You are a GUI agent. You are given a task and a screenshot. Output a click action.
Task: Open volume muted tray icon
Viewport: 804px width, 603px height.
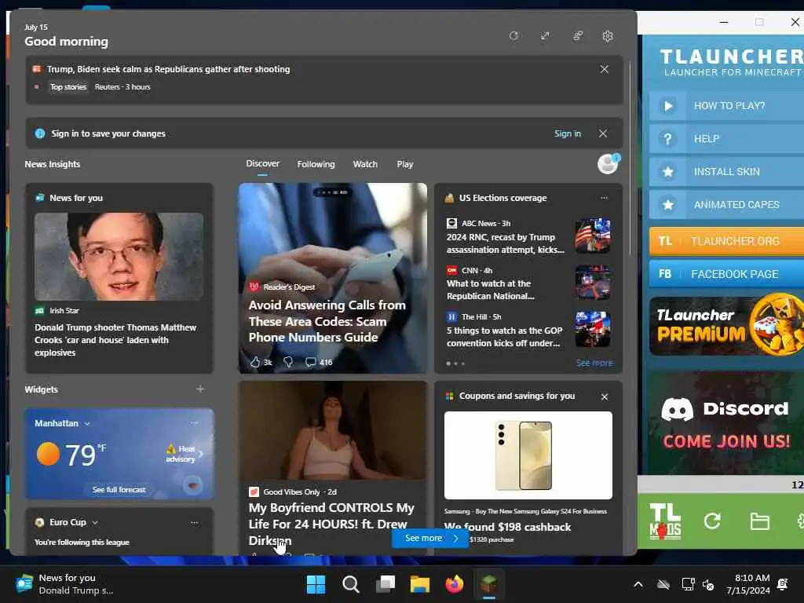click(708, 584)
